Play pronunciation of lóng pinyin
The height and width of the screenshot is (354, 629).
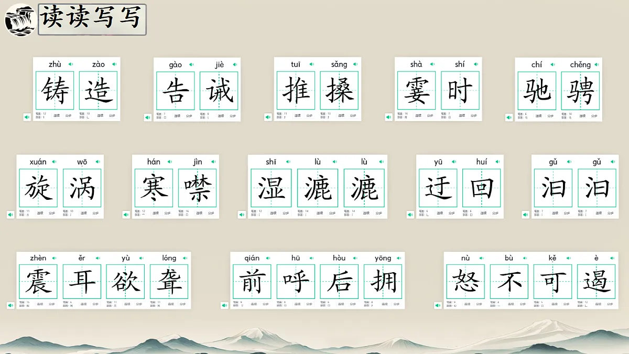(x=185, y=258)
